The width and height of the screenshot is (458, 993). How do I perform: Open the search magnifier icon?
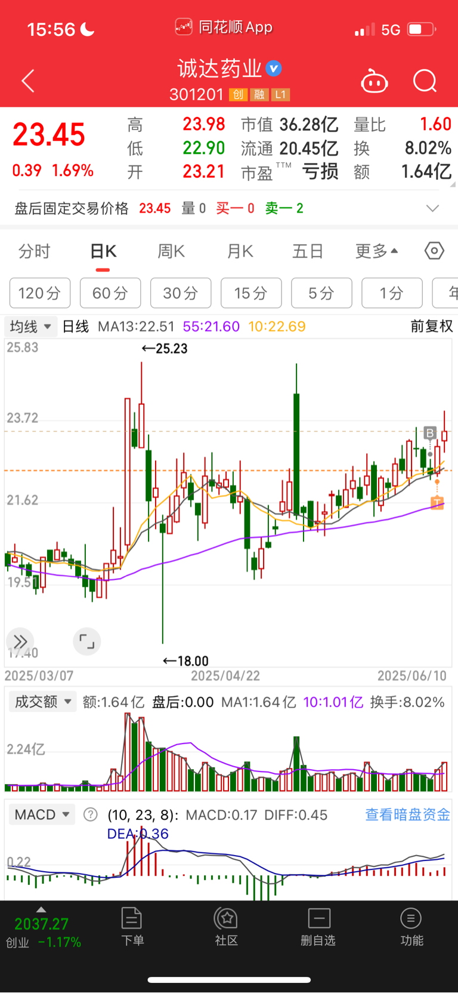click(x=425, y=81)
